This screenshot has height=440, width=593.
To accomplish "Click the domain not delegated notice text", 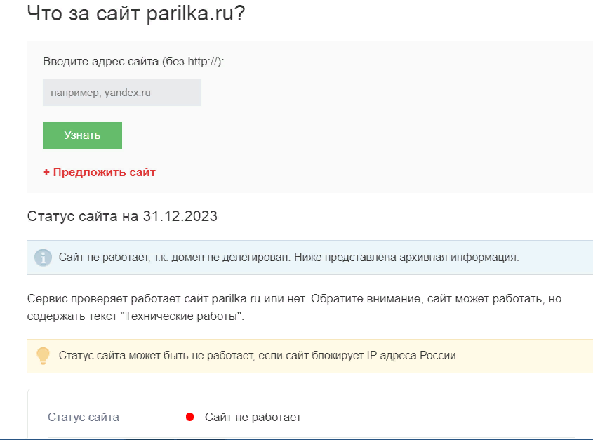I will pos(288,258).
